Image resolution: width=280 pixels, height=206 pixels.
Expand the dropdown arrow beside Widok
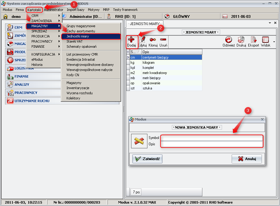274,42
